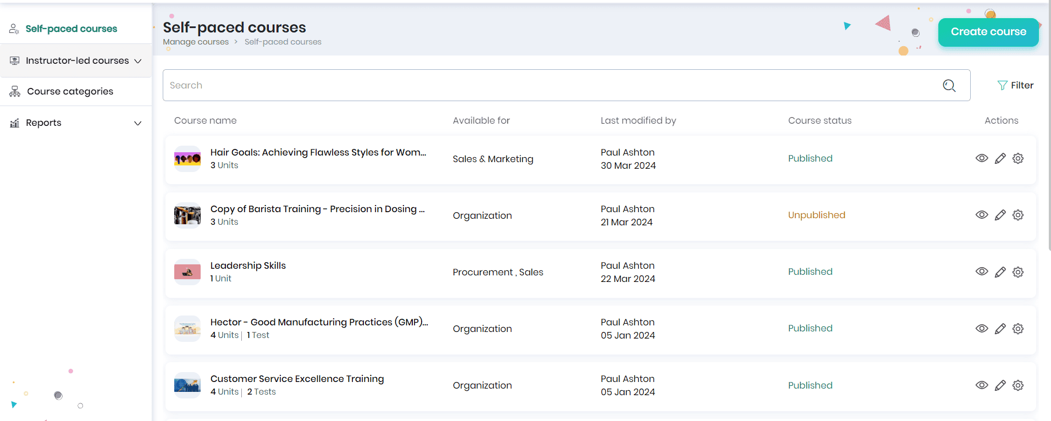Click the Create course button
Screen dimensions: 1051x421
click(988, 32)
